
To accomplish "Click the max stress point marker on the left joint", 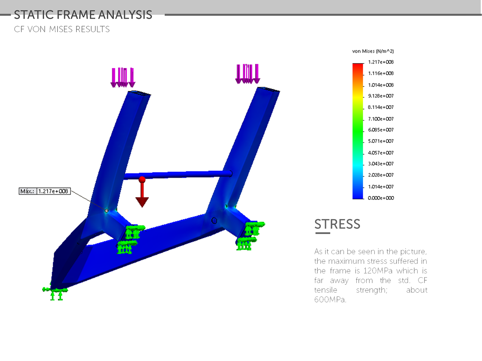I will click(x=107, y=211).
